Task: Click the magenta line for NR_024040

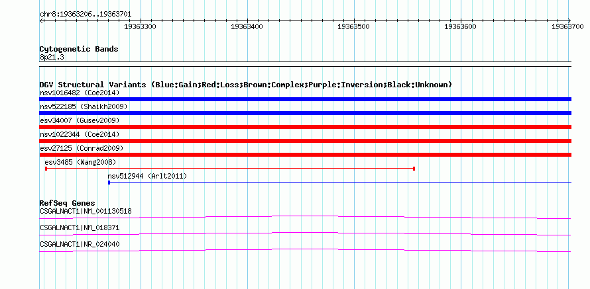Action: coord(305,250)
